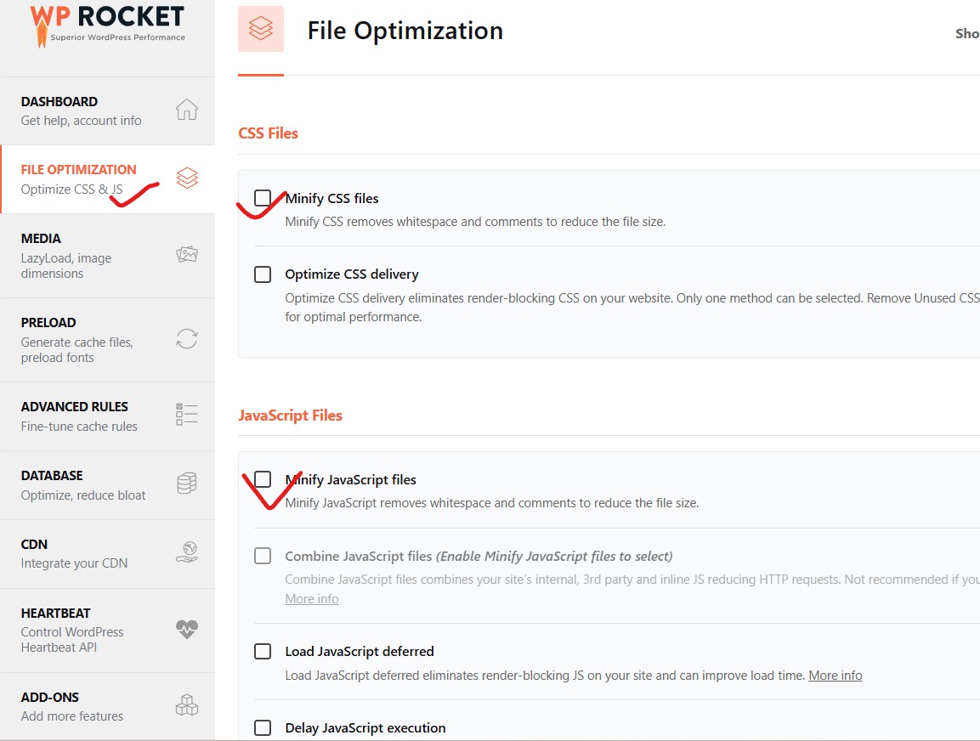Follow More info link for deferred JavaScript

coord(835,676)
